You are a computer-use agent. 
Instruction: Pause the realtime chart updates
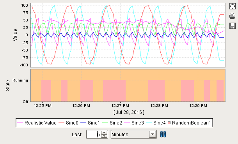(x=163, y=134)
